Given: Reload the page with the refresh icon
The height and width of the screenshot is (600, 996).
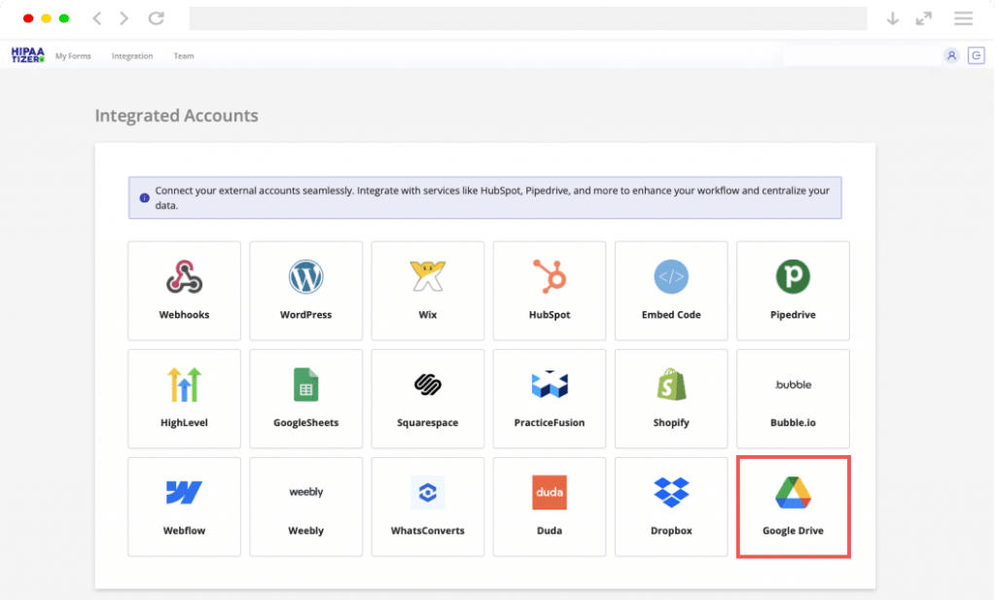Looking at the screenshot, I should coord(157,18).
